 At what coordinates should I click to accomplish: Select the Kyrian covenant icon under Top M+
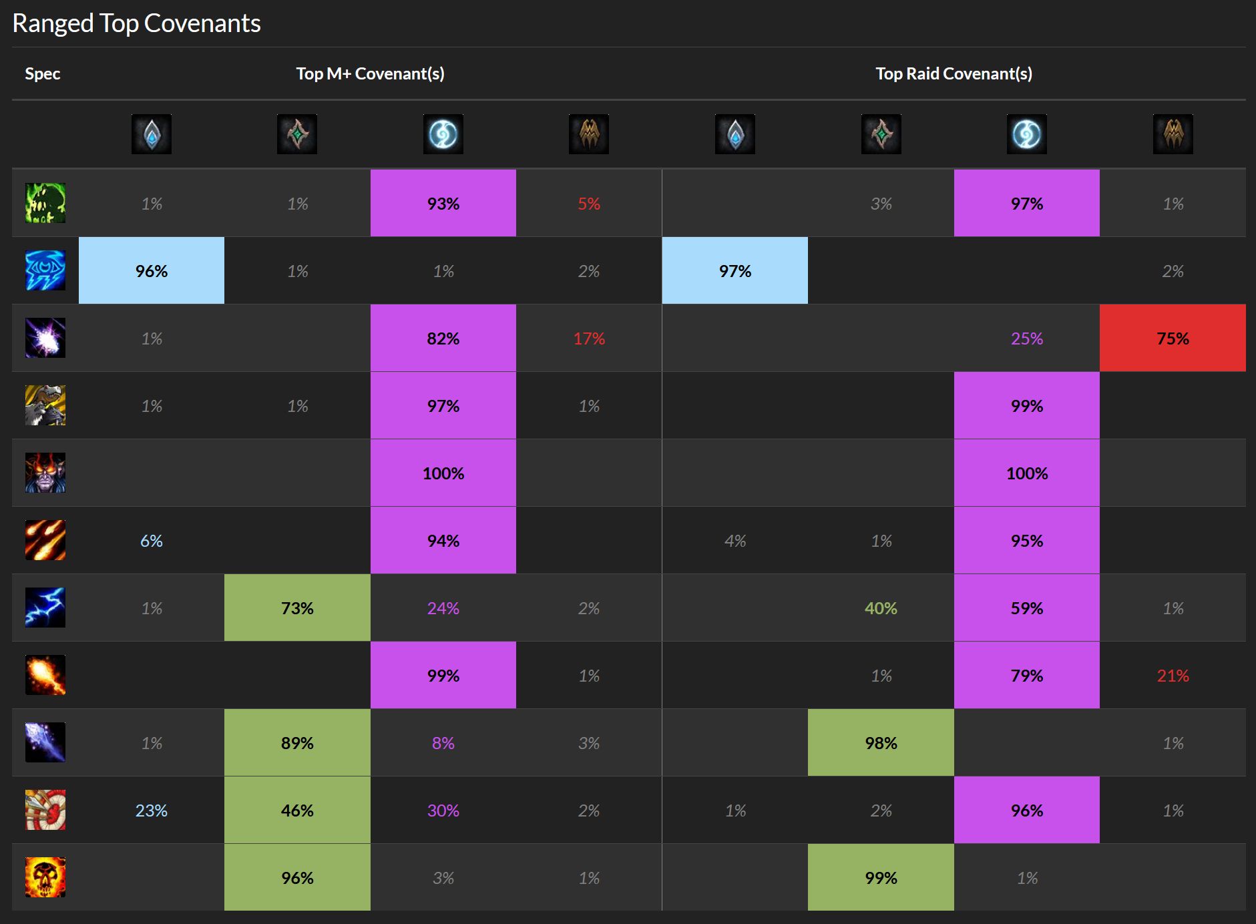[x=151, y=134]
